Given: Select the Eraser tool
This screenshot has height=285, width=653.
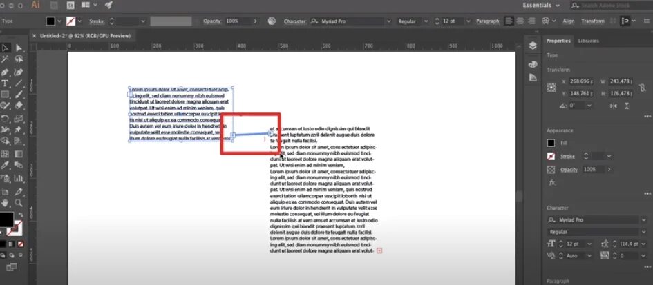Looking at the screenshot, I should 19,106.
